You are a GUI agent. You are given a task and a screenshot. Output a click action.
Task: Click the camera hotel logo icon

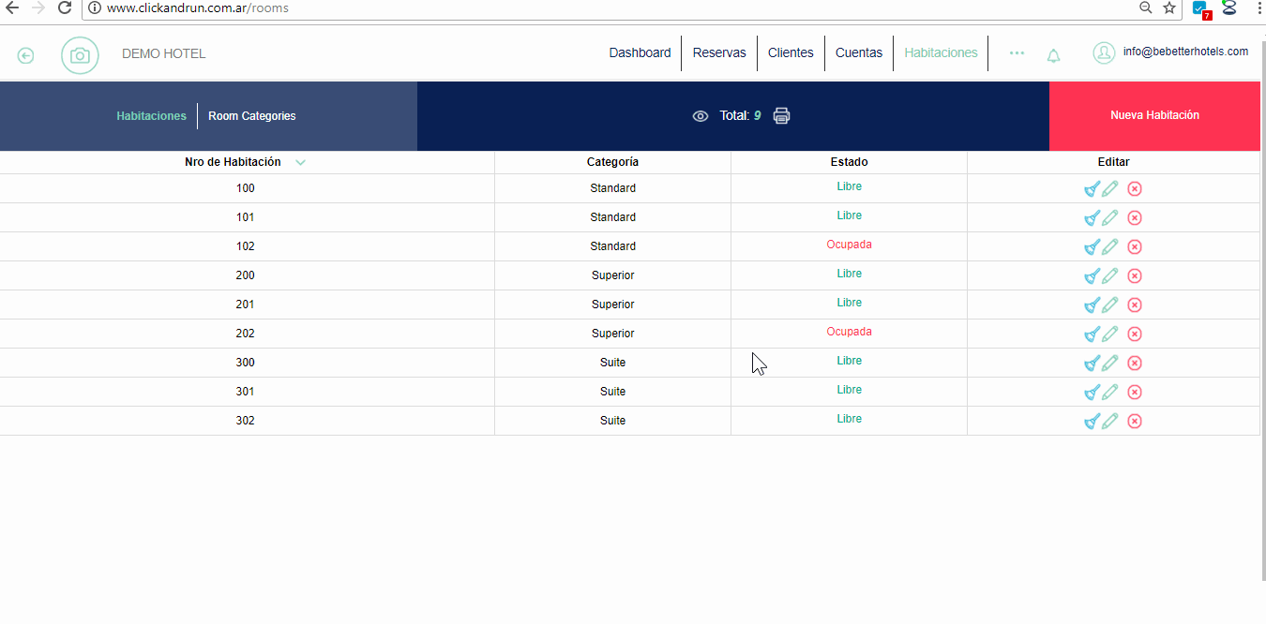click(80, 55)
